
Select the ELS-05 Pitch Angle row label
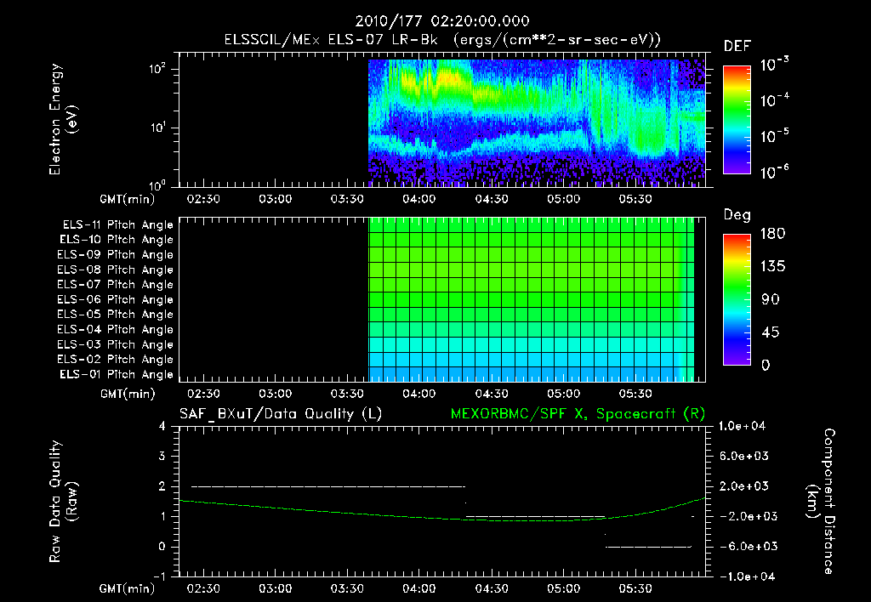click(115, 315)
